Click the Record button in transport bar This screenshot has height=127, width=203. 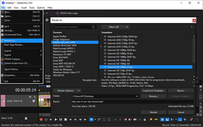(x=41, y=119)
